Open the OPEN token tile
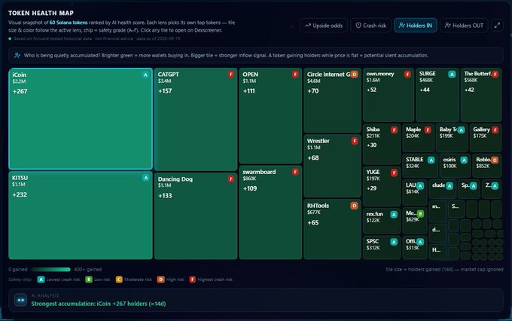 pos(270,116)
